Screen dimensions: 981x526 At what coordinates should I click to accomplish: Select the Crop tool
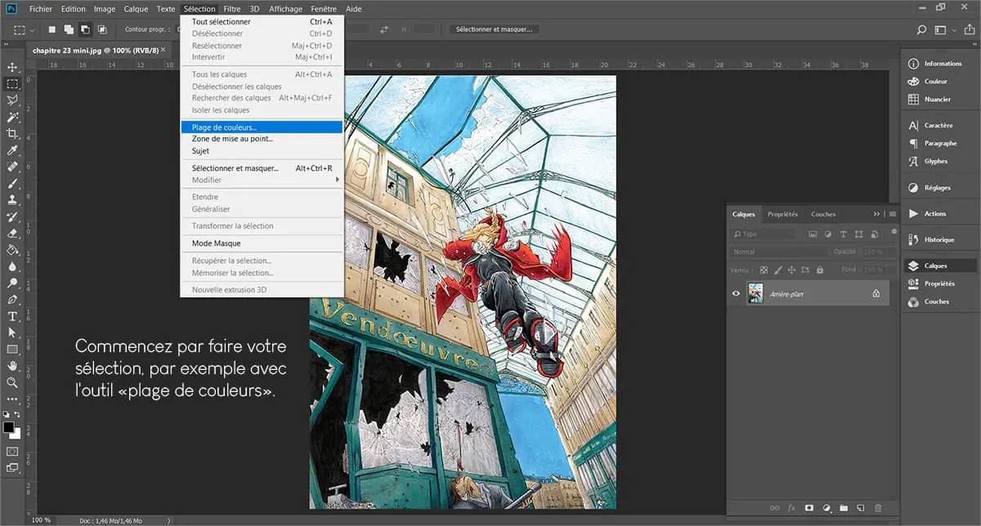[12, 133]
